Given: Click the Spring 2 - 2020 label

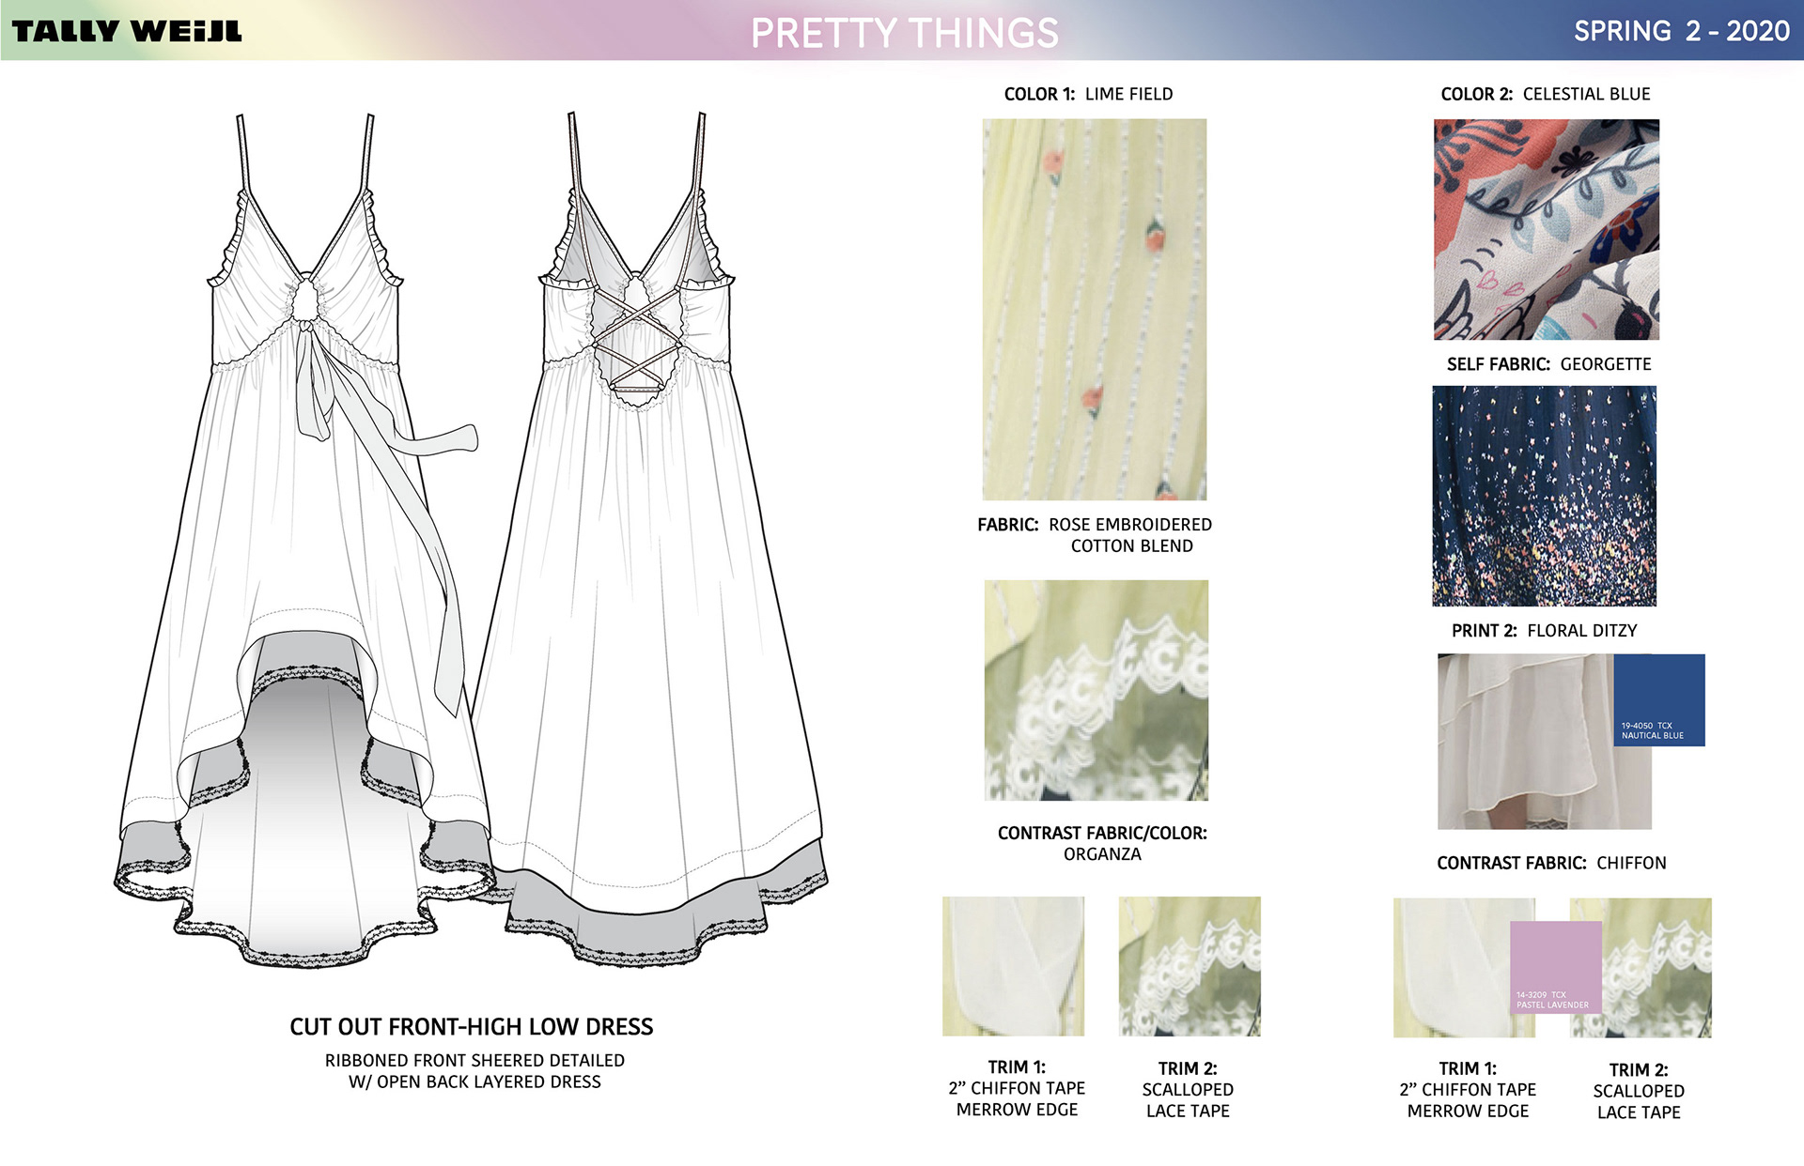Looking at the screenshot, I should 1681,31.
